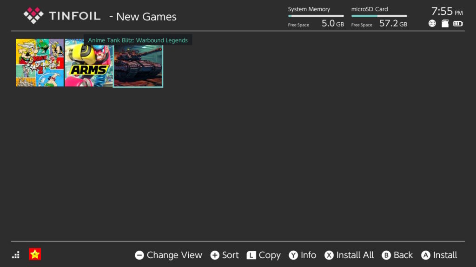Image resolution: width=476 pixels, height=267 pixels.
Task: Click the microSD Card free space bar
Action: 379,16
